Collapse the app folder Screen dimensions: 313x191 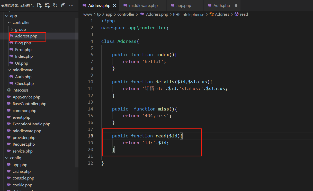(x=39, y=16)
